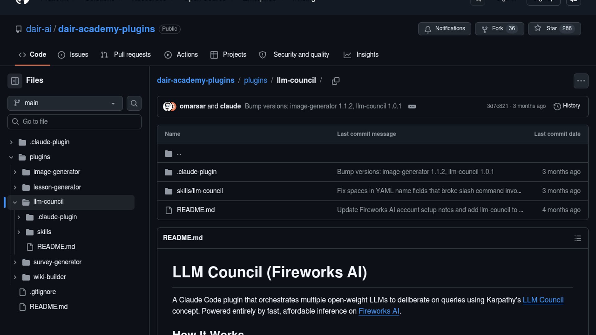Click the file tree search icon
Image resolution: width=596 pixels, height=335 pixels.
coord(134,103)
